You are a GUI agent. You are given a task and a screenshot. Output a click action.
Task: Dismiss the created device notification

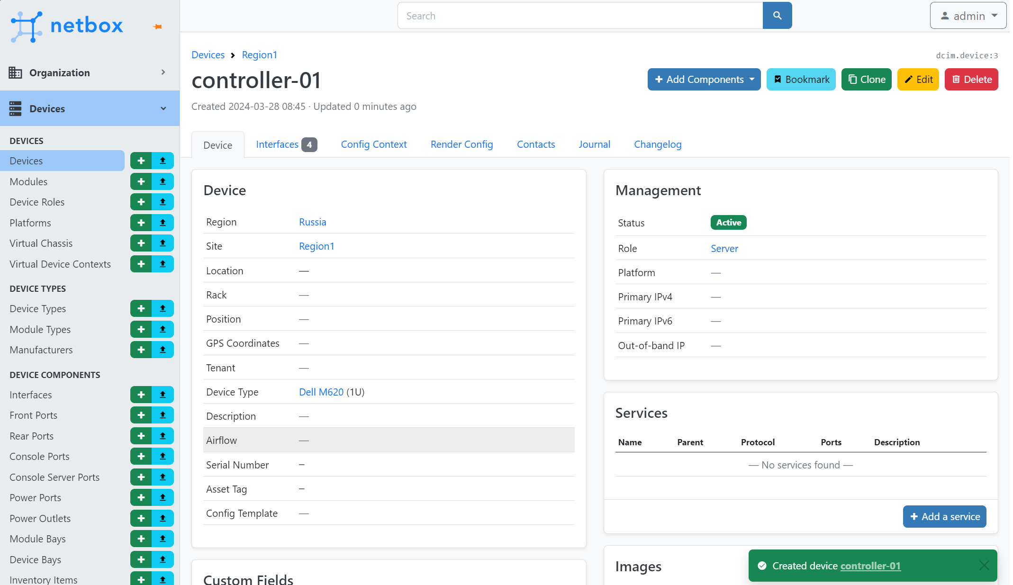tap(984, 566)
